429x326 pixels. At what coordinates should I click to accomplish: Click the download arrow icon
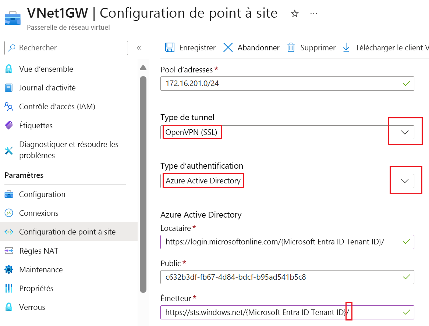pyautogui.click(x=346, y=47)
